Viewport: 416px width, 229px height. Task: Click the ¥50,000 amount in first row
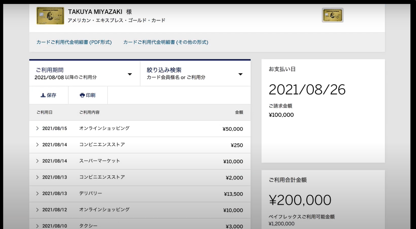click(233, 129)
